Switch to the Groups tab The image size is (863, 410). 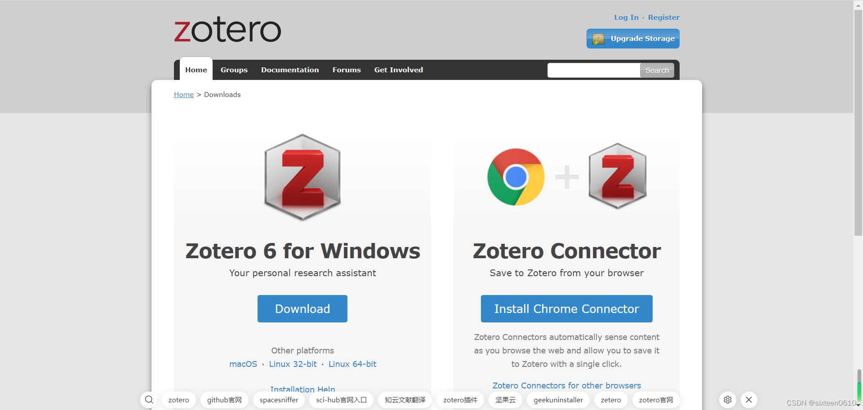click(234, 70)
